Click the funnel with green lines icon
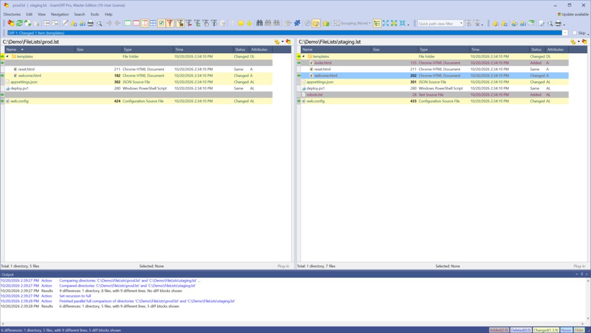This screenshot has width=591, height=333. click(197, 24)
